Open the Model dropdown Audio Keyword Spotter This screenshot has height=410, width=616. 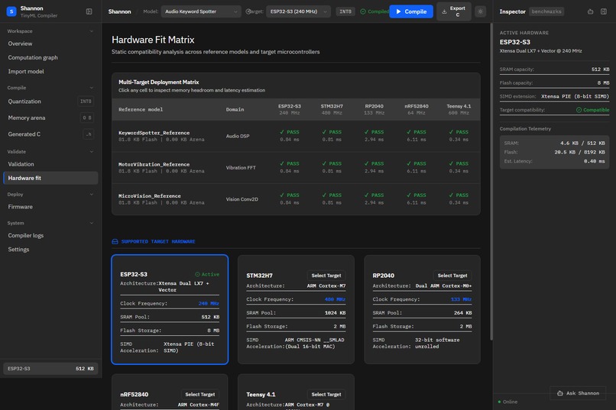click(x=201, y=11)
